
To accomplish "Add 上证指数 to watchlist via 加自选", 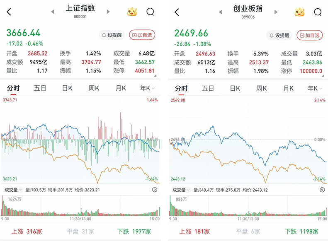I will point(142,35).
